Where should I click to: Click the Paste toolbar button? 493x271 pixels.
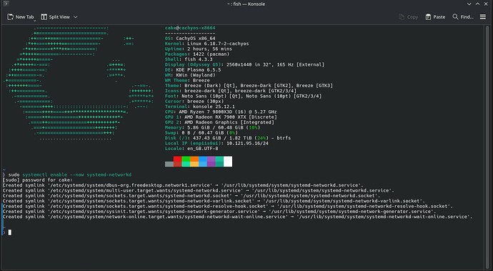[x=435, y=17]
